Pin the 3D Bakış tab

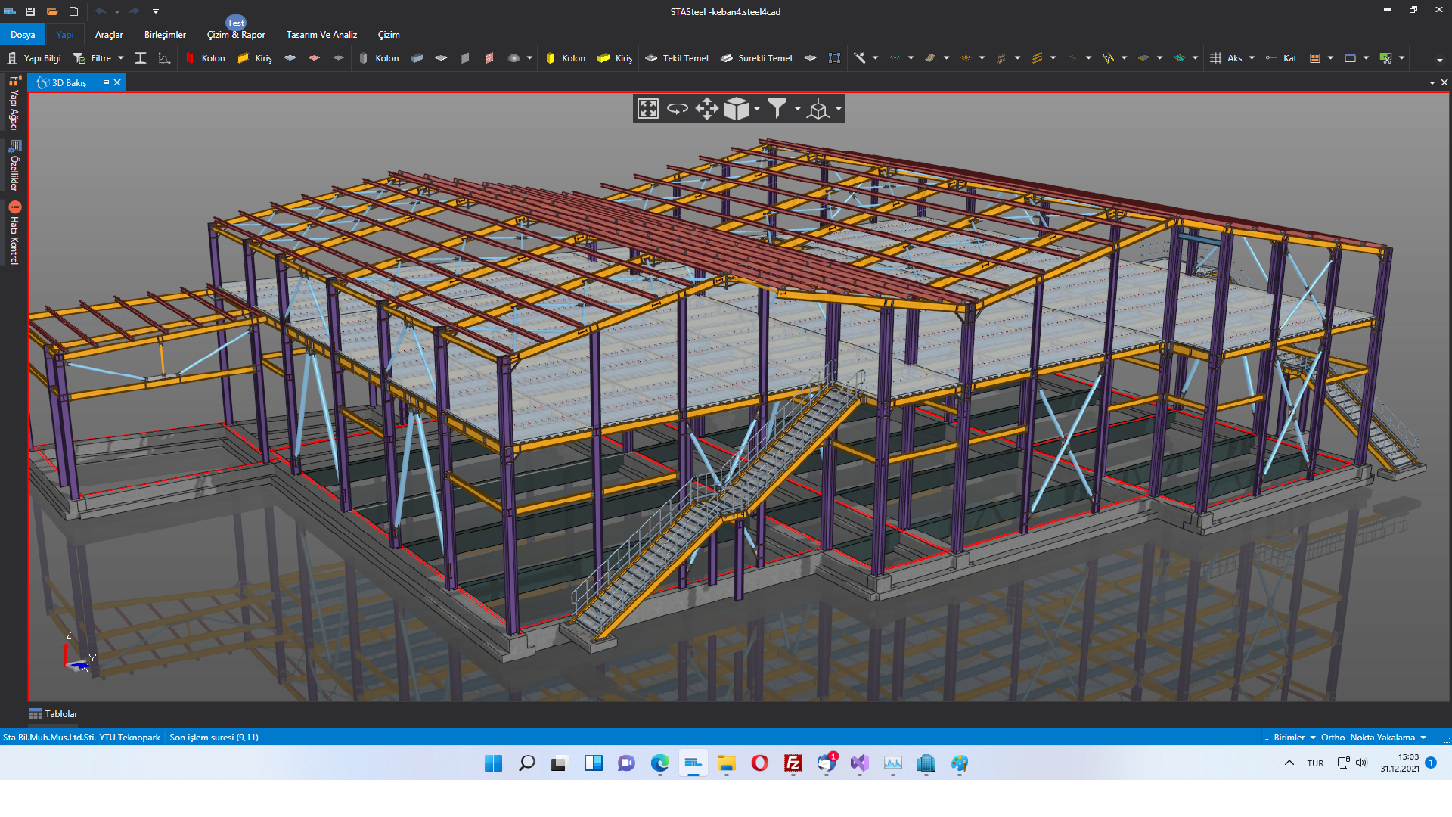point(105,82)
